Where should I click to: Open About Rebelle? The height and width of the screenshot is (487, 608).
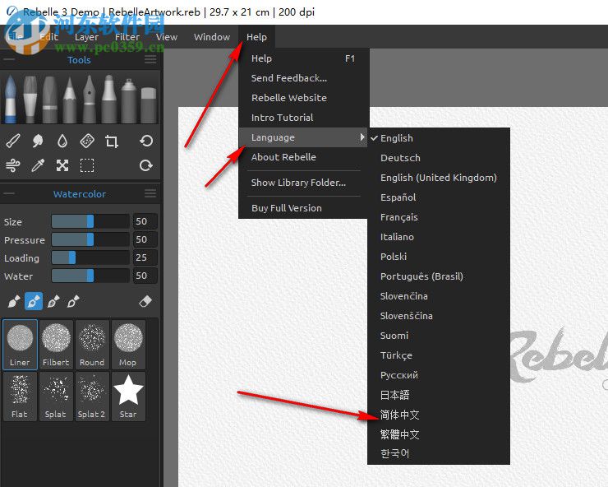[303, 157]
